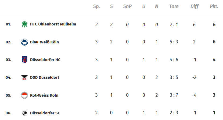Click the 4 points value for Düsseldorfer HC
Screen dimensions: 223x120
(x=214, y=60)
